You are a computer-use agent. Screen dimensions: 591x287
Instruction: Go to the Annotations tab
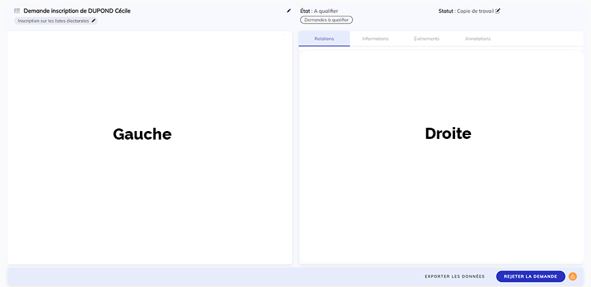pos(477,39)
